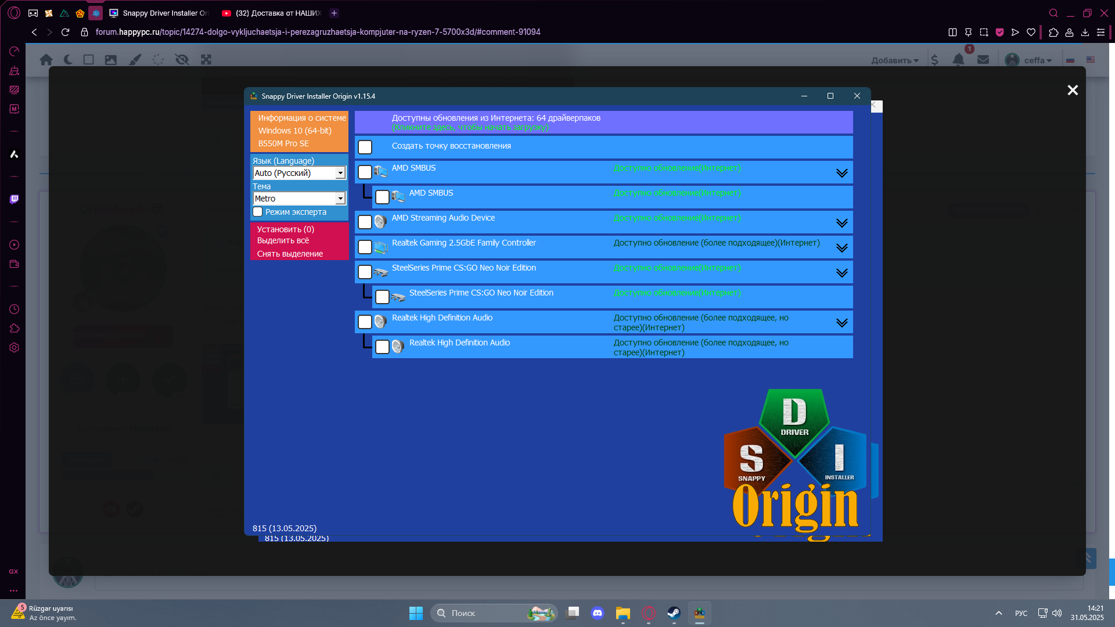Expand the top Realtek High Definition Audio chevron
1115x627 pixels.
click(x=841, y=322)
